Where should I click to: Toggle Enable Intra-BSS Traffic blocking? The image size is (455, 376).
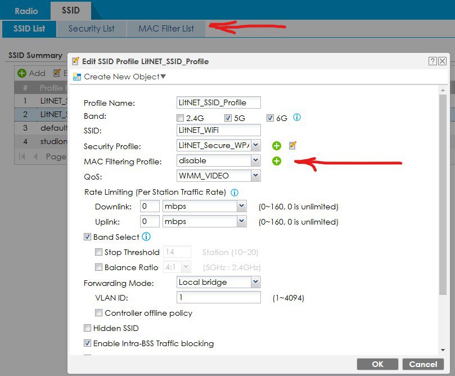(87, 343)
